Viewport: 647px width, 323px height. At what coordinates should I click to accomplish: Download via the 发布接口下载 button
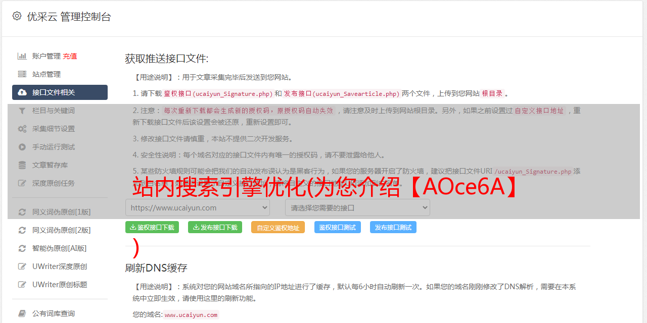(x=215, y=227)
